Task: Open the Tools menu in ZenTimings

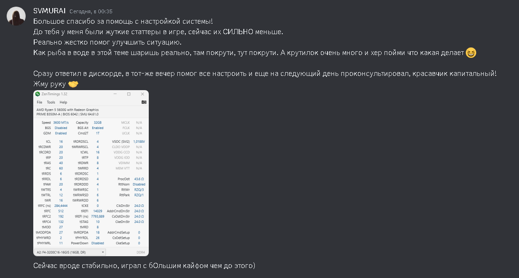Action: [51, 102]
